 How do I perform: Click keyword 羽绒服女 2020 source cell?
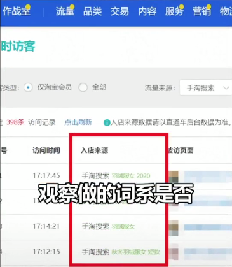point(131,176)
